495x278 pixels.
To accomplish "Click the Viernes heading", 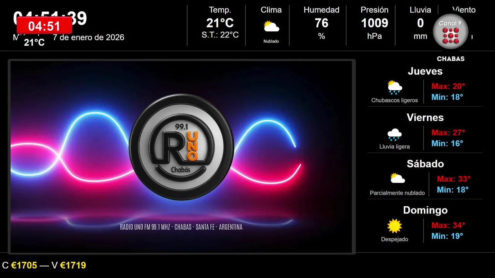I will pyautogui.click(x=425, y=117).
